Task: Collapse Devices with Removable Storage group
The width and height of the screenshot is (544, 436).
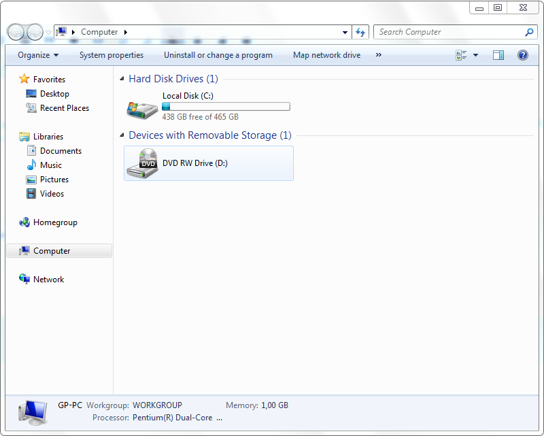Action: pos(122,135)
